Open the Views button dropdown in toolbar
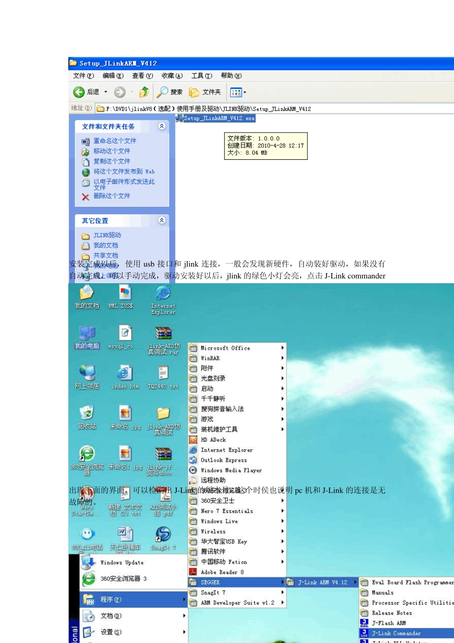Image resolution: width=454 pixels, height=643 pixels. click(x=245, y=92)
